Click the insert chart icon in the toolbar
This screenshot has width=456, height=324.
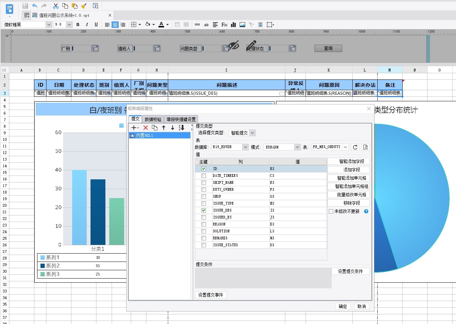pyautogui.click(x=233, y=25)
